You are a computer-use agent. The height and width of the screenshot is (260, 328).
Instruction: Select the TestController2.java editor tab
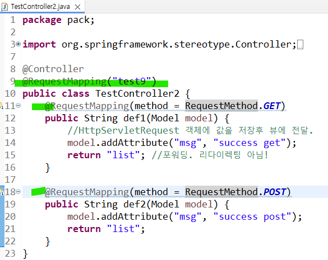tap(42, 7)
